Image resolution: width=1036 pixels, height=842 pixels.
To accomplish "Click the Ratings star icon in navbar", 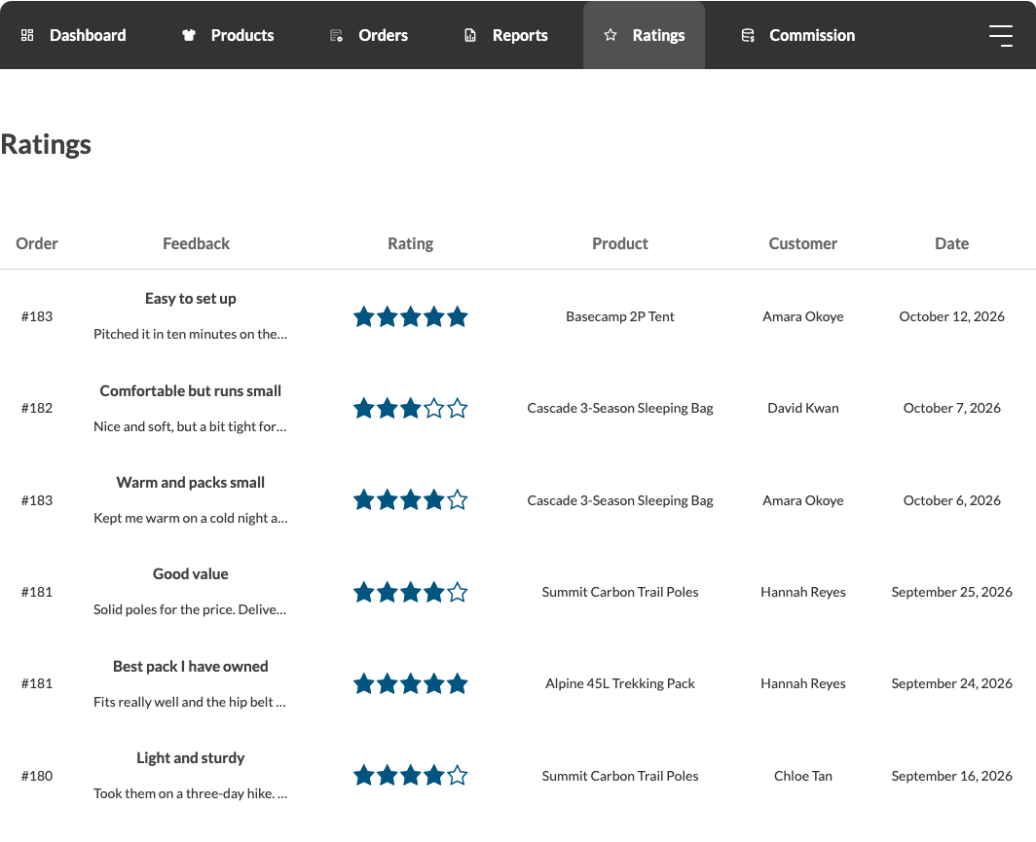I will click(x=610, y=34).
